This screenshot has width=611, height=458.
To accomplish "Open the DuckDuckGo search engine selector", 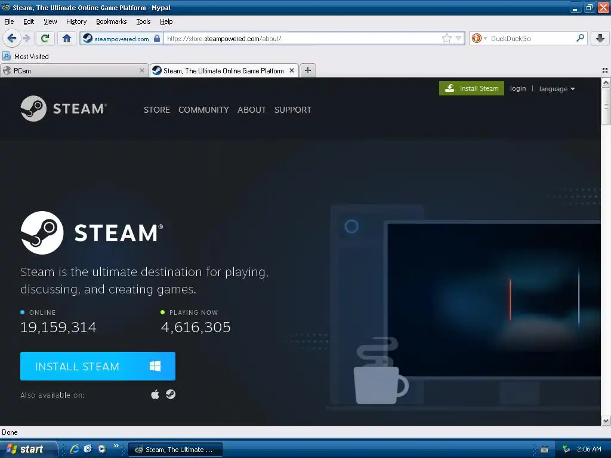I will (479, 38).
